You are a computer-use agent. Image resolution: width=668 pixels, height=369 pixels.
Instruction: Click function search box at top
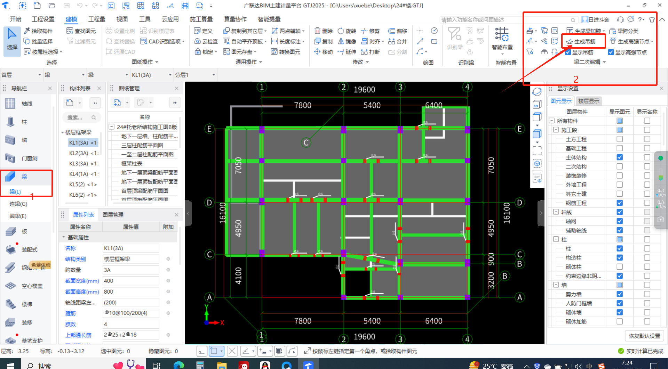[x=508, y=20]
